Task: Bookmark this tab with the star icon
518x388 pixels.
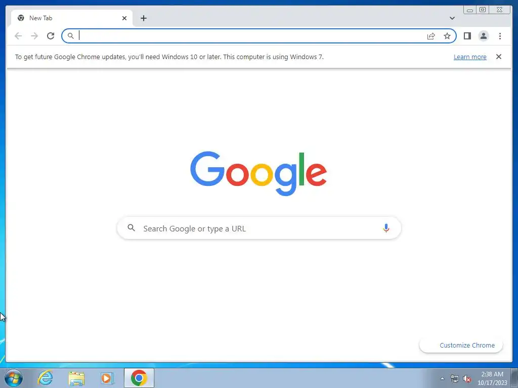Action: tap(447, 36)
